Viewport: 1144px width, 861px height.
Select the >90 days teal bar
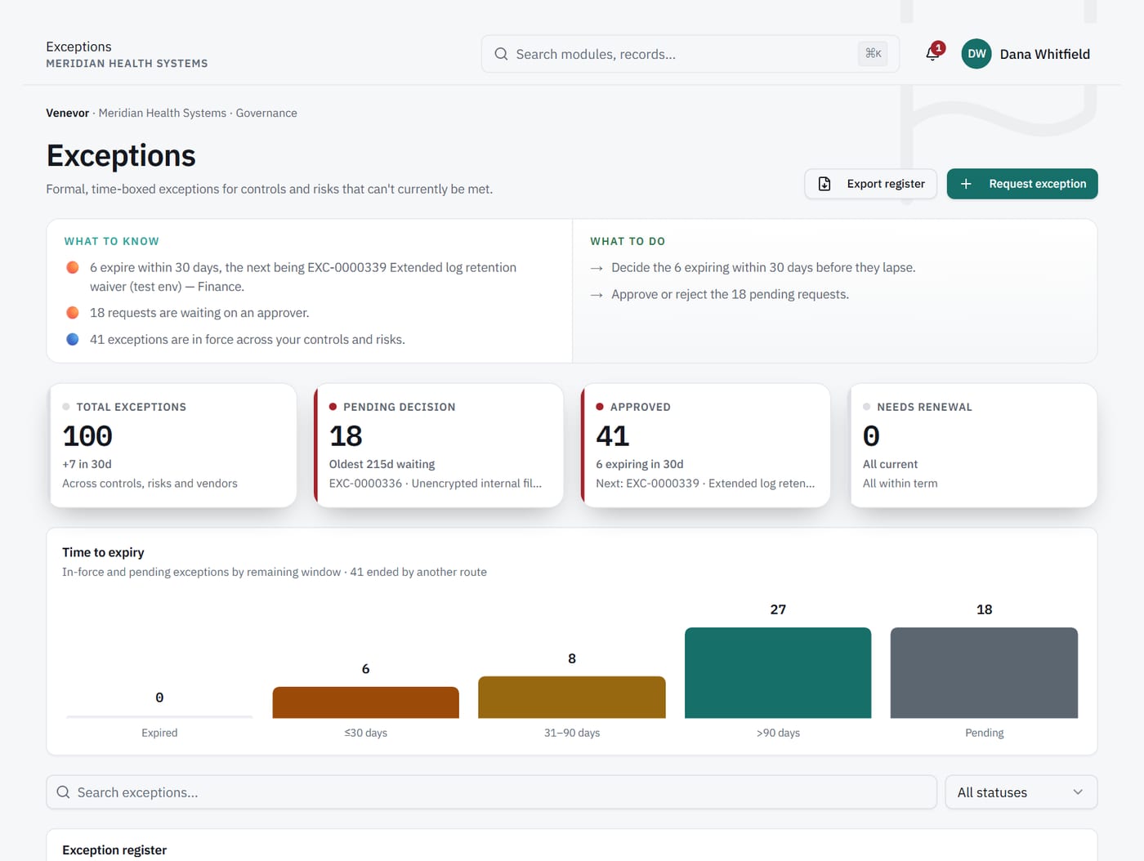[778, 673]
